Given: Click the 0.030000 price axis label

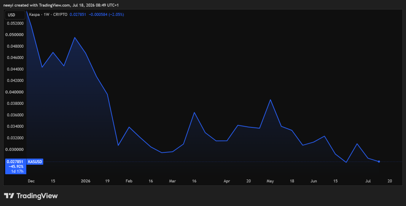Looking at the screenshot, I should point(15,150).
